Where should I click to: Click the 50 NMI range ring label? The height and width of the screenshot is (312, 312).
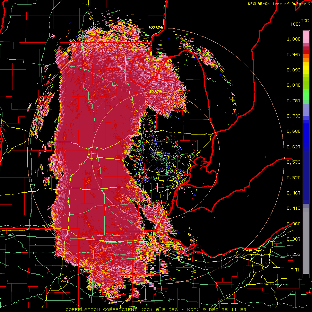156,92
